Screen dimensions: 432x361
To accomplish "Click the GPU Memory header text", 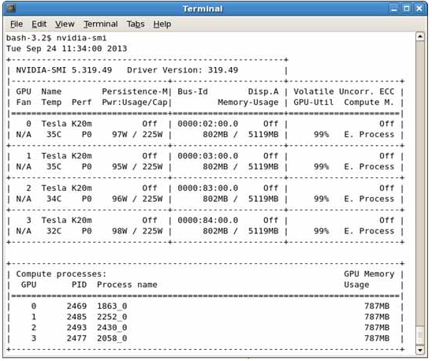I will (369, 274).
